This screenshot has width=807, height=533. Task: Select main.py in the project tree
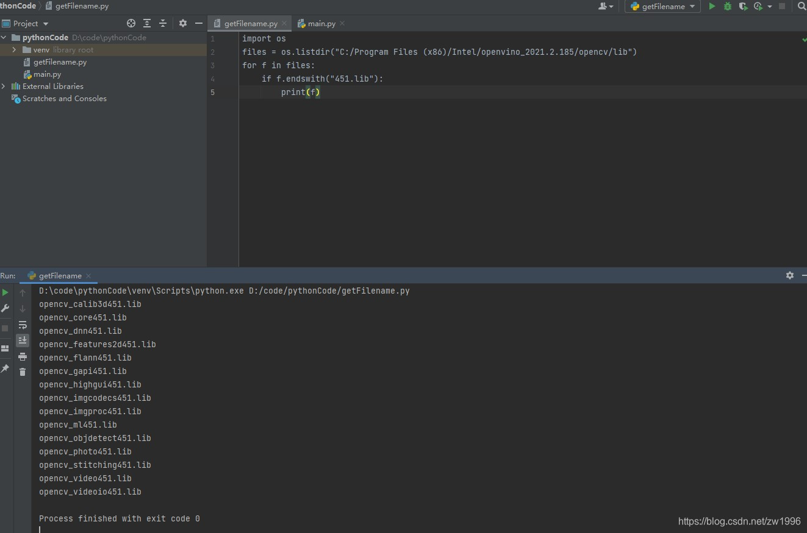47,74
